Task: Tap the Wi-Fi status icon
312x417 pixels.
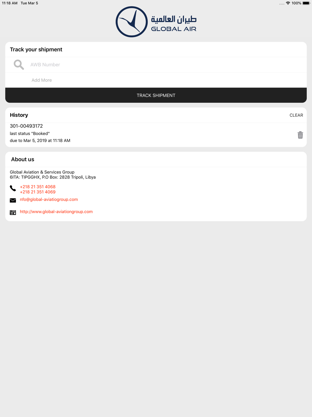Action: [x=288, y=3]
